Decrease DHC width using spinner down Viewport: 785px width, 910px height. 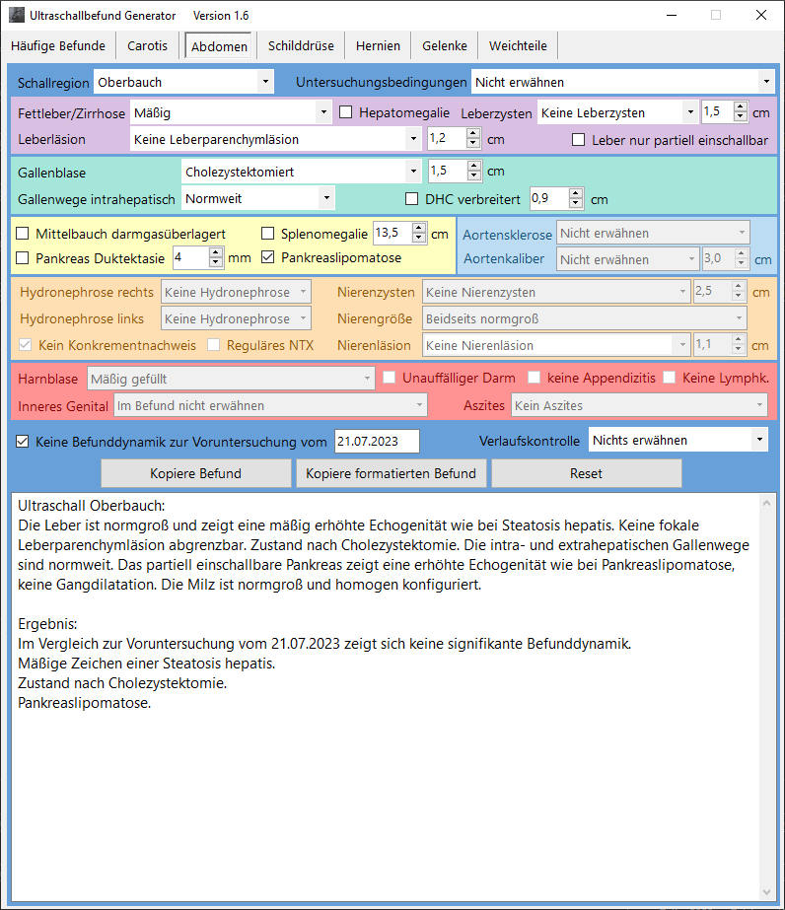click(576, 204)
